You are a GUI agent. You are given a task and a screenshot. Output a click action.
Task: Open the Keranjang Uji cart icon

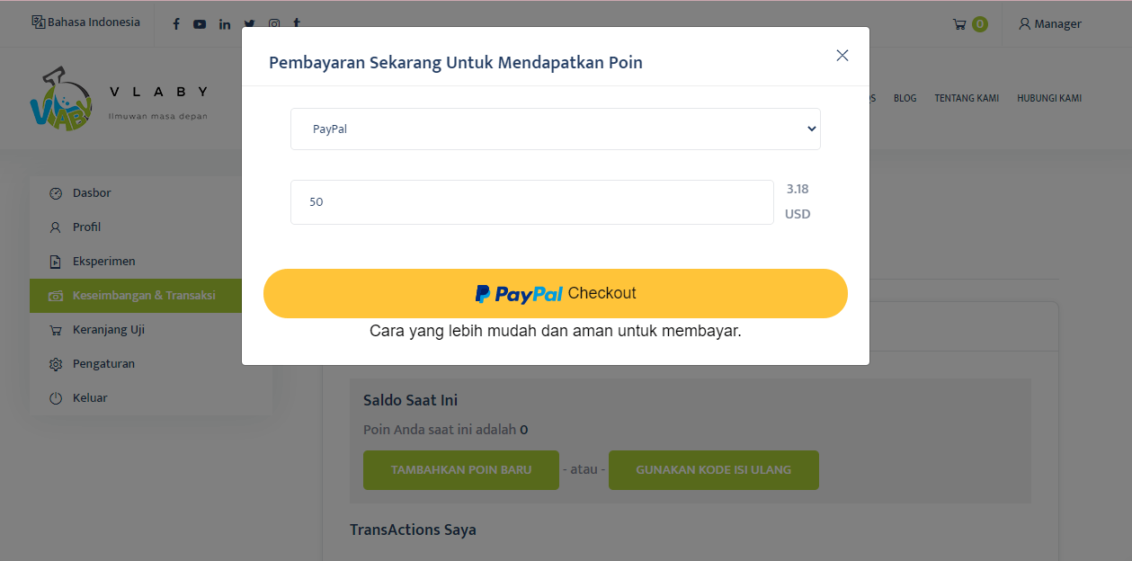pos(54,329)
